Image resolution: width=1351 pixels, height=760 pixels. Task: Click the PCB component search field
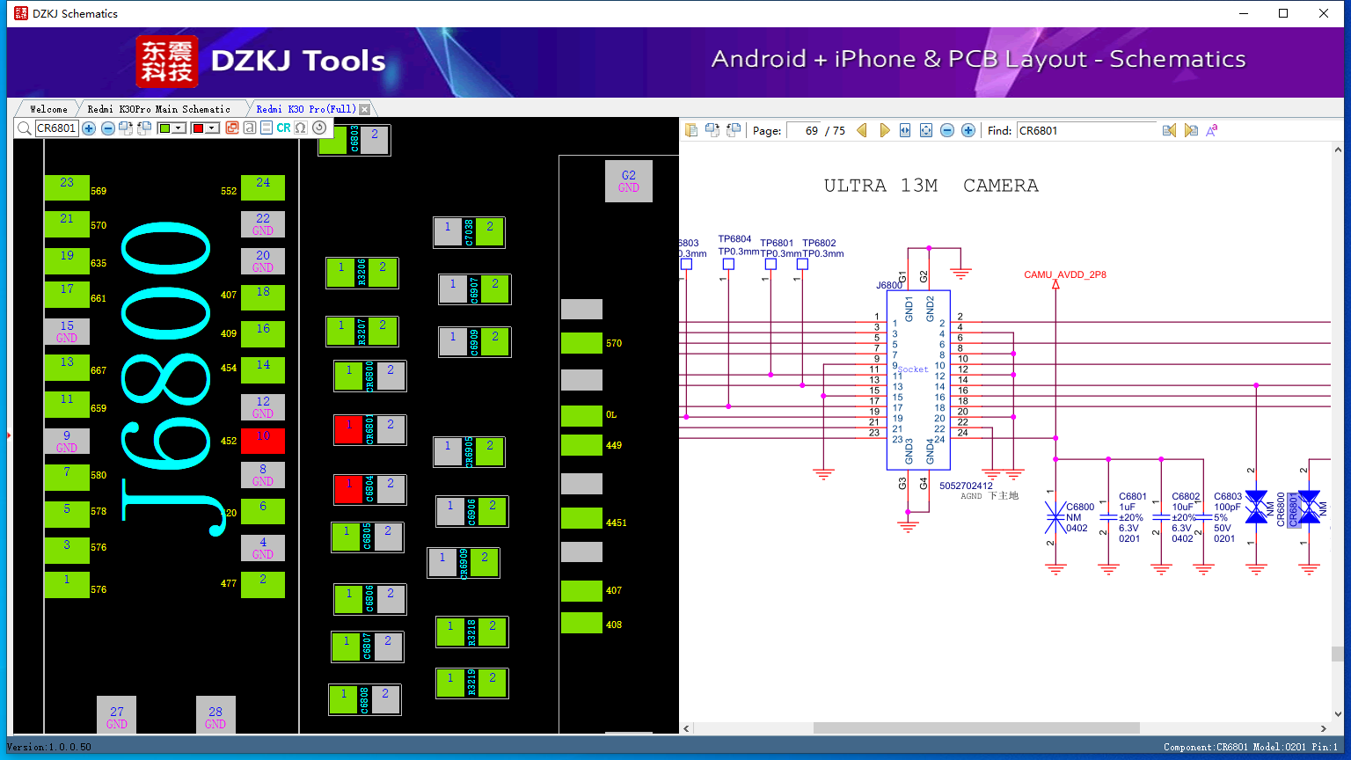click(56, 128)
